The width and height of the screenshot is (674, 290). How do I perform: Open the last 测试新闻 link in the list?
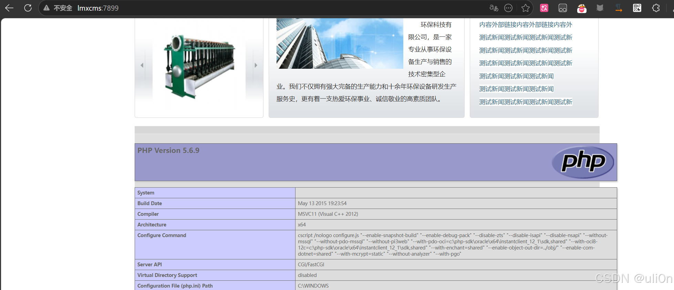click(526, 102)
